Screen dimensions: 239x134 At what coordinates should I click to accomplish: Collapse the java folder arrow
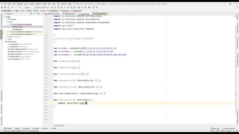coord(6,22)
